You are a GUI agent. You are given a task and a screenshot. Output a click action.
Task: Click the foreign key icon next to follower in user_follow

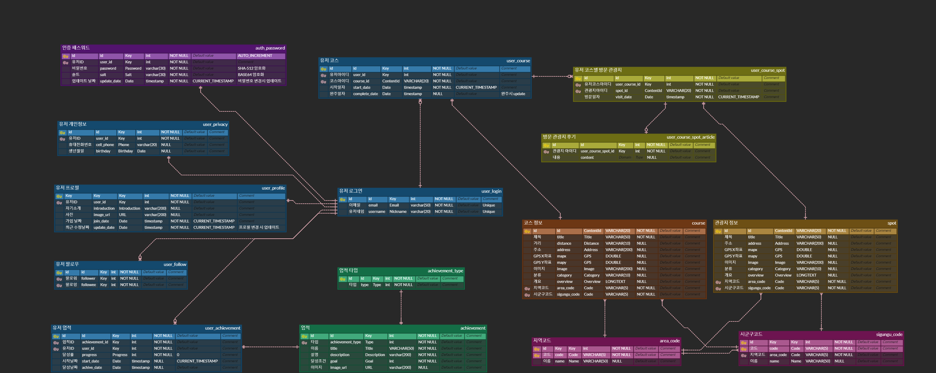click(x=59, y=279)
